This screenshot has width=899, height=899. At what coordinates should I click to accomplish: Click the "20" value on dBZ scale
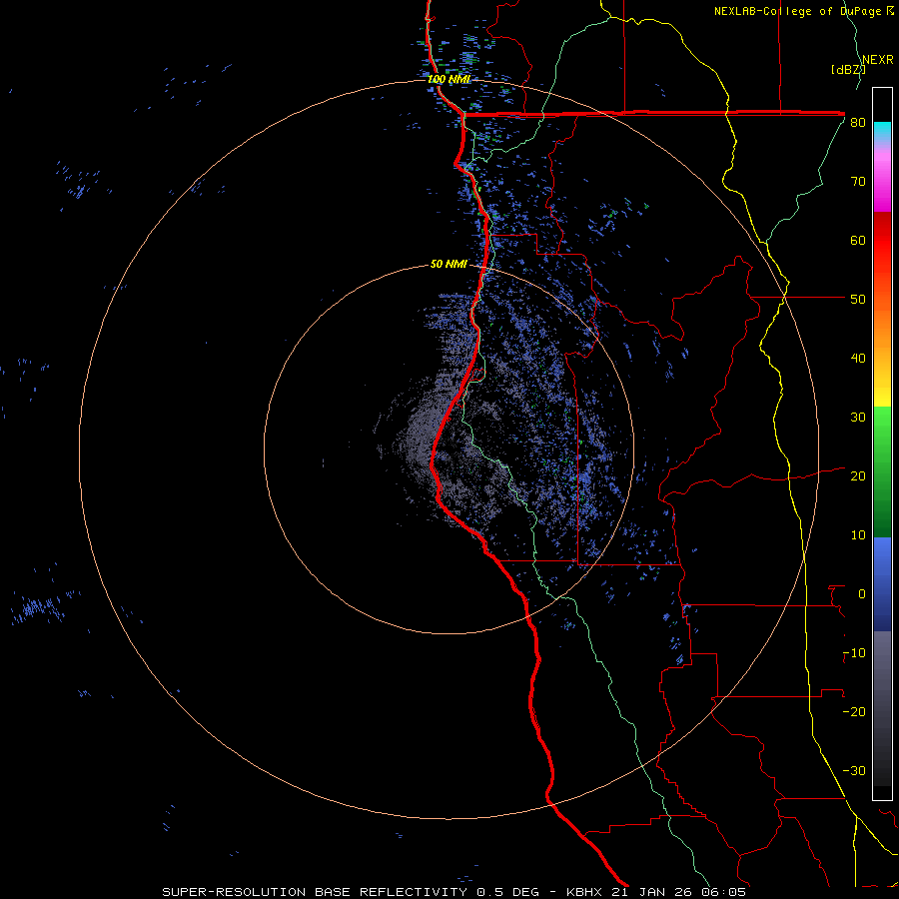pyautogui.click(x=858, y=475)
